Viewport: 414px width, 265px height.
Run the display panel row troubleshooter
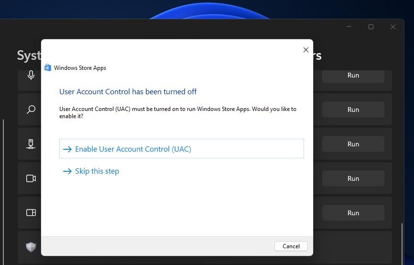(353, 213)
